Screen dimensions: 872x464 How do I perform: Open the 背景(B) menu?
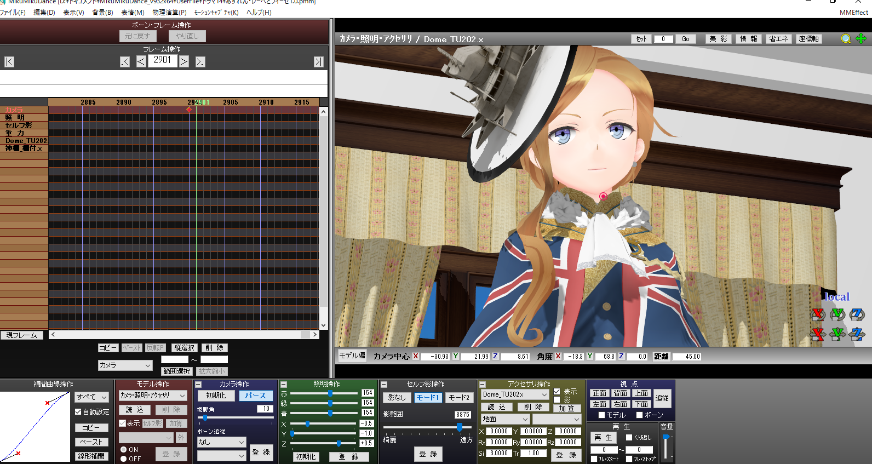coord(102,12)
